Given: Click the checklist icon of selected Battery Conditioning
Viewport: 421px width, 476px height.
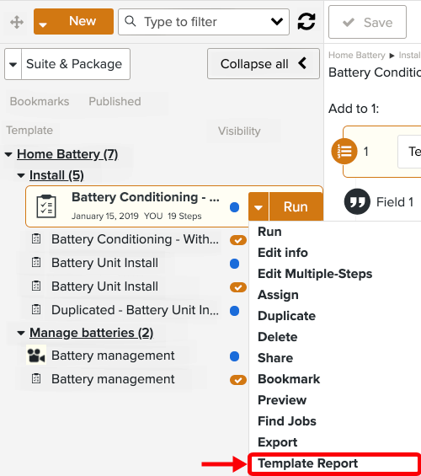Looking at the screenshot, I should click(x=46, y=206).
